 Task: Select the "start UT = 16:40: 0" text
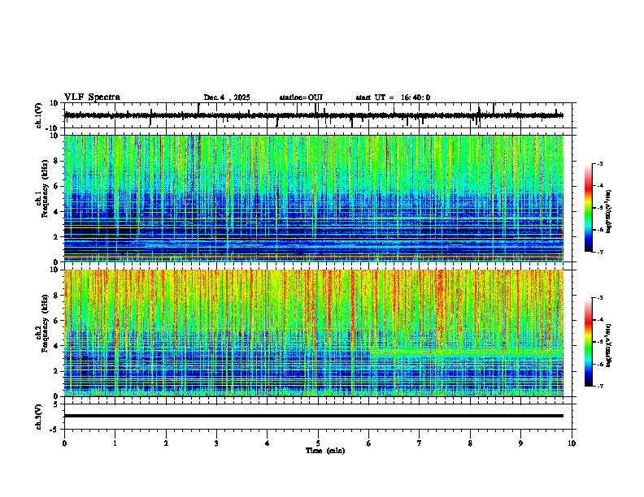point(393,97)
